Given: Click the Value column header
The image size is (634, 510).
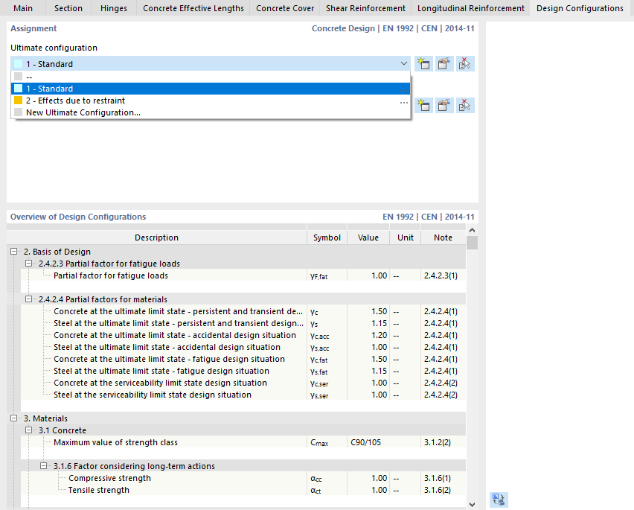Looking at the screenshot, I should coord(368,238).
